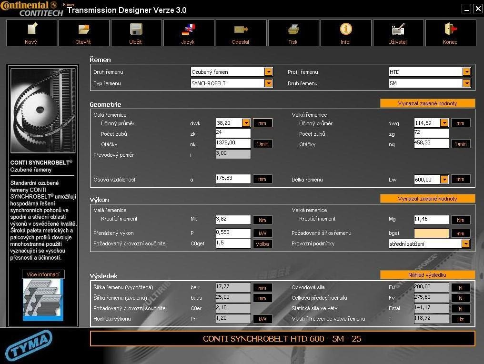Send via the Odeslat envelope icon
484x364 pixels.
pos(241,33)
